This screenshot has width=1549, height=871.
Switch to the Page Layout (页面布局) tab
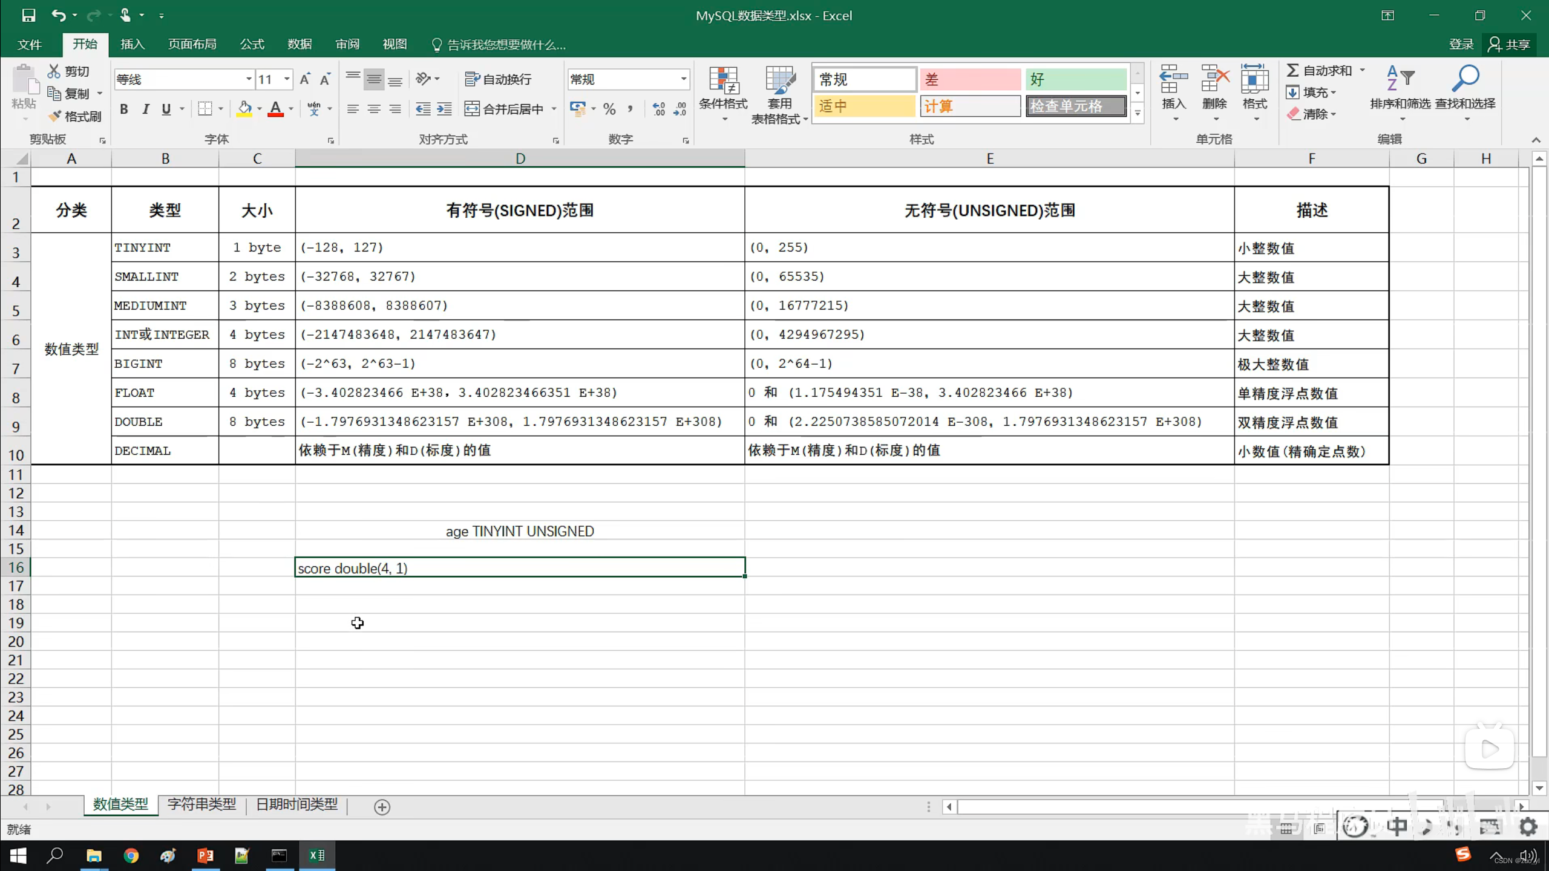point(192,44)
